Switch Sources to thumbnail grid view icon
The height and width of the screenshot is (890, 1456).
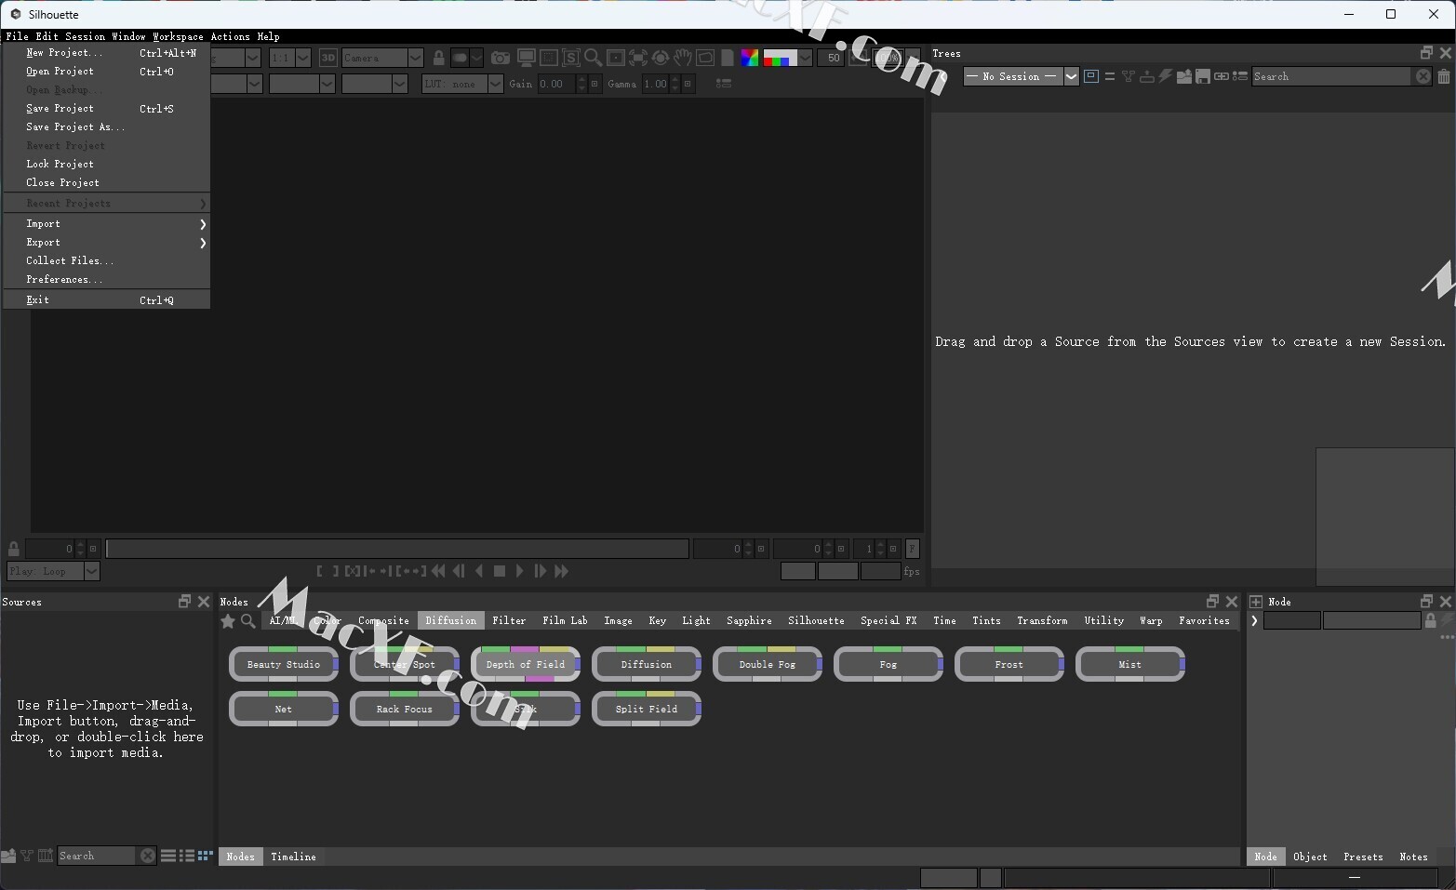coord(206,856)
